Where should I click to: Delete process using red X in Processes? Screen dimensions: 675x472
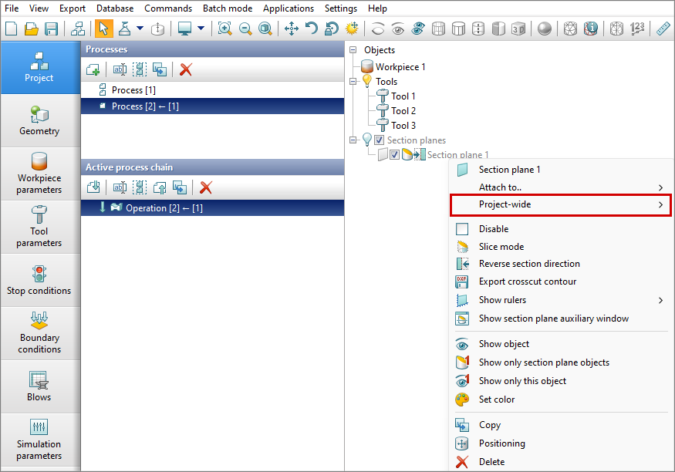click(x=185, y=69)
